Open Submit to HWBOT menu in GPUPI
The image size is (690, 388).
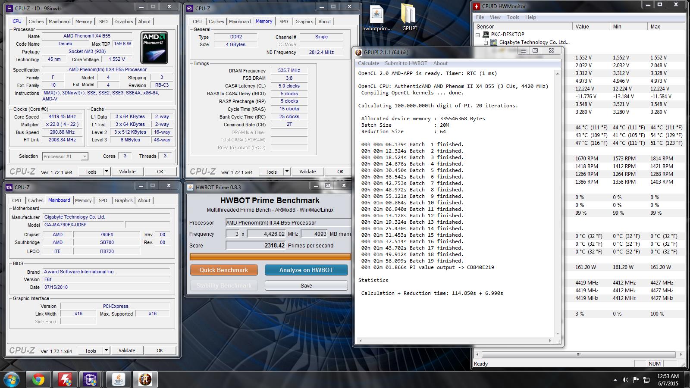(x=406, y=63)
